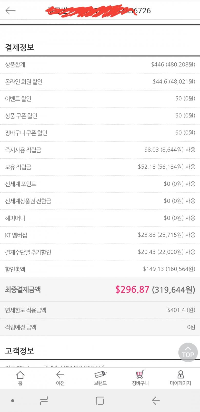200x412 pixels.
Task: Tap the 결제정보 section heading
Action: (x=19, y=48)
